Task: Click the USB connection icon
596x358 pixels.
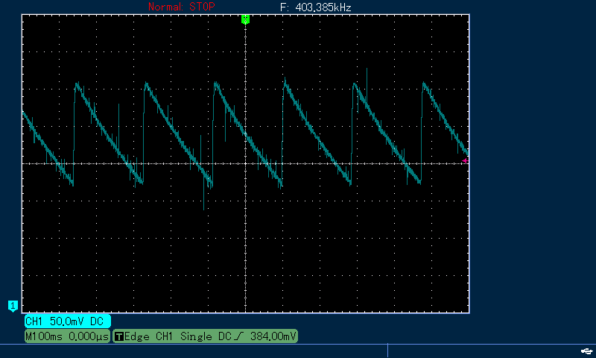Action: pos(587,351)
